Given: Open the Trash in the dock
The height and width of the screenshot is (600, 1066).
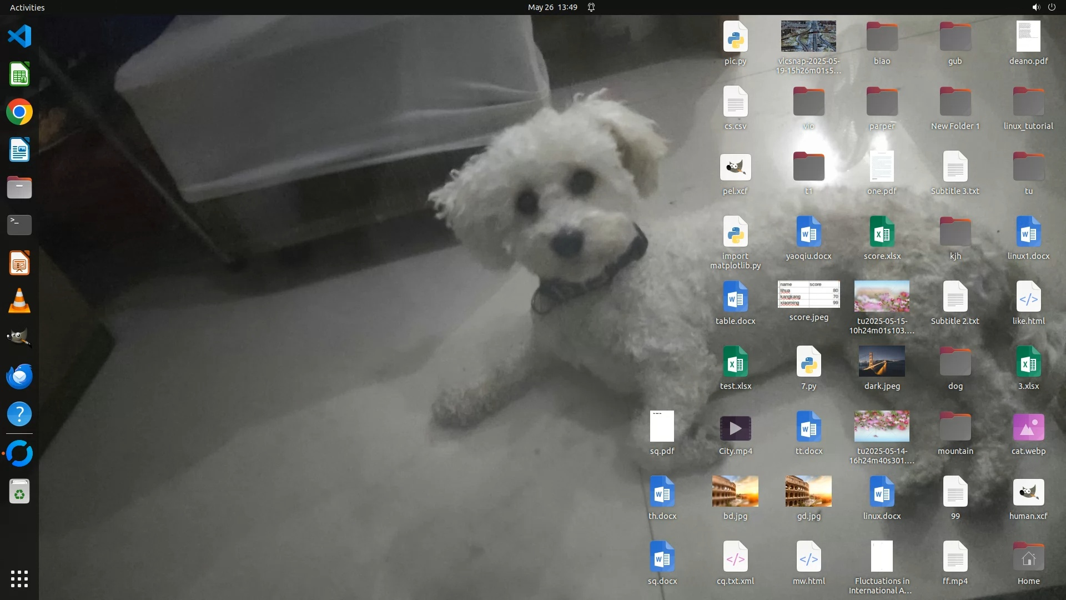Looking at the screenshot, I should pyautogui.click(x=19, y=492).
